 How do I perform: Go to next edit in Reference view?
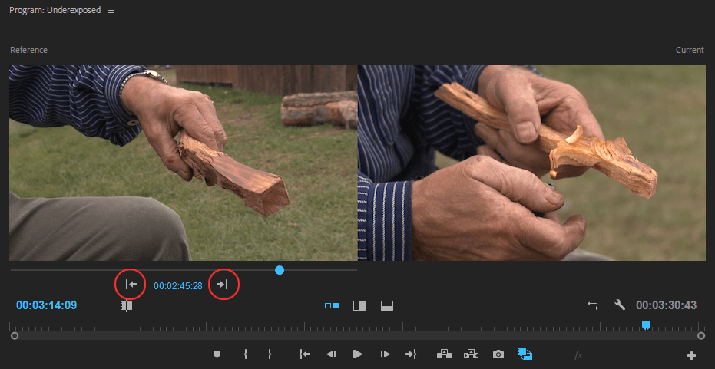point(222,285)
